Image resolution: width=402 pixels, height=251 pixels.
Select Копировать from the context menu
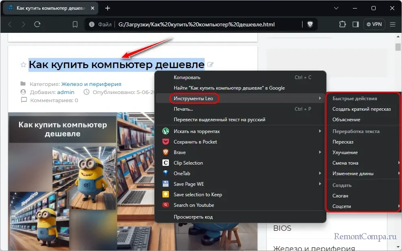[187, 77]
